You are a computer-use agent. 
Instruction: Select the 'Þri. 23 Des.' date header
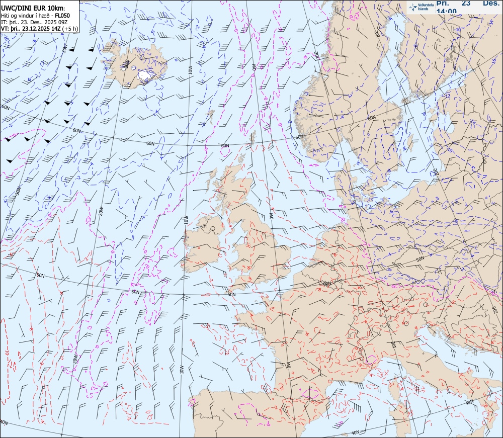[468, 3]
